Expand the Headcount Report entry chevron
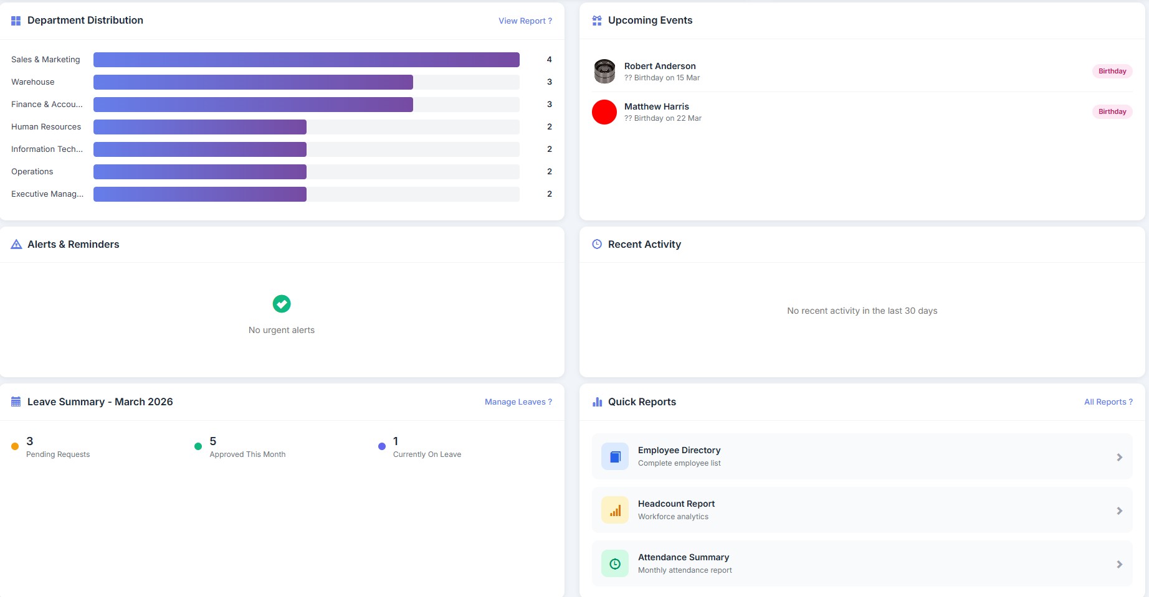Image resolution: width=1149 pixels, height=597 pixels. click(1120, 509)
